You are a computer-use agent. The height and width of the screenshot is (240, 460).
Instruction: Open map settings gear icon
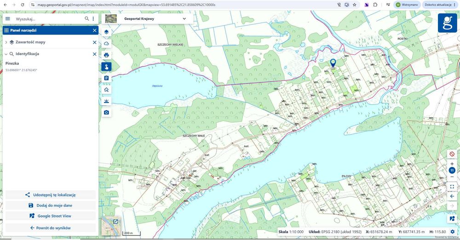pyautogui.click(x=453, y=232)
